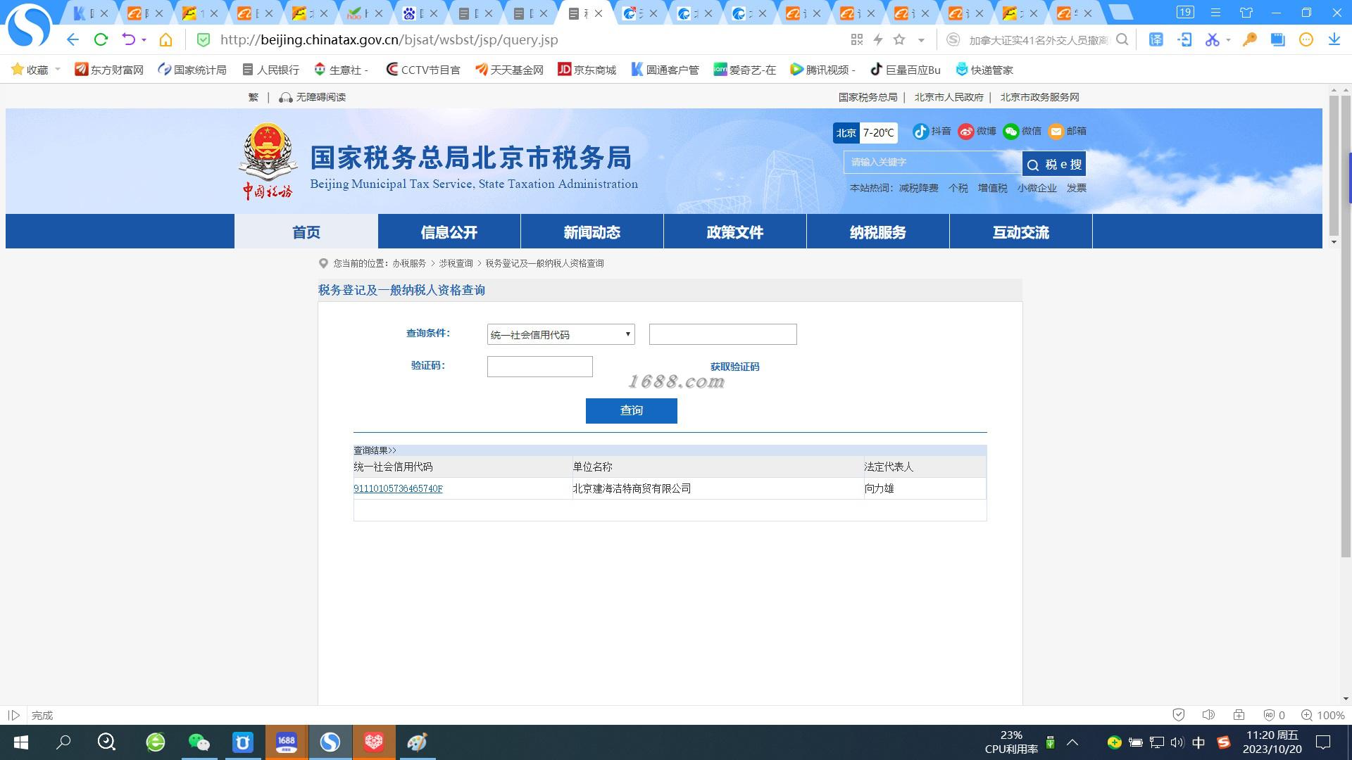Screen dimensions: 1352x760
Task: Open the 100% zoom level control
Action: pos(1323,715)
